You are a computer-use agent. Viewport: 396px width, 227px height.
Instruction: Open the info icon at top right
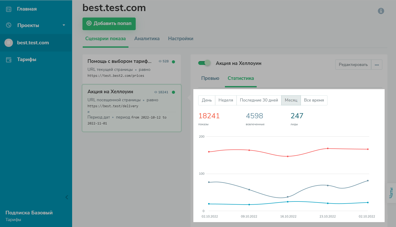pyautogui.click(x=381, y=11)
